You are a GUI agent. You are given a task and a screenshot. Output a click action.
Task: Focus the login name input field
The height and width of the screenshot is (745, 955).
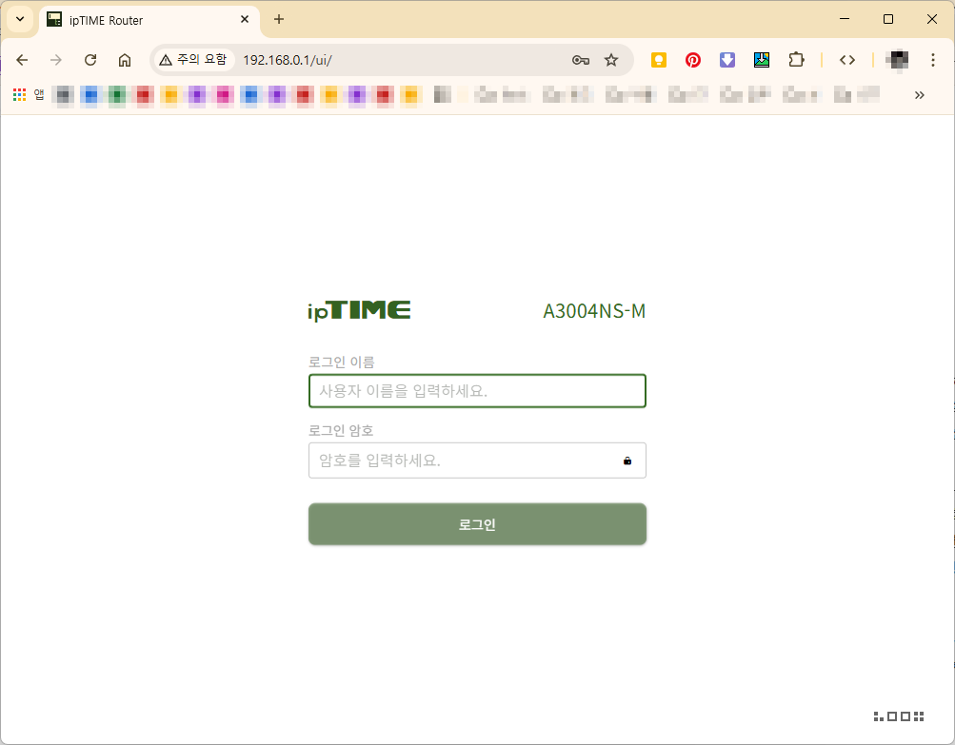coord(477,391)
